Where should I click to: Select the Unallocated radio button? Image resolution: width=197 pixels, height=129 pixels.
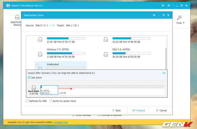(38, 65)
